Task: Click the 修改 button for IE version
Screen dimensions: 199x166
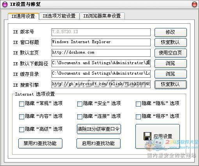Action: [171, 32]
